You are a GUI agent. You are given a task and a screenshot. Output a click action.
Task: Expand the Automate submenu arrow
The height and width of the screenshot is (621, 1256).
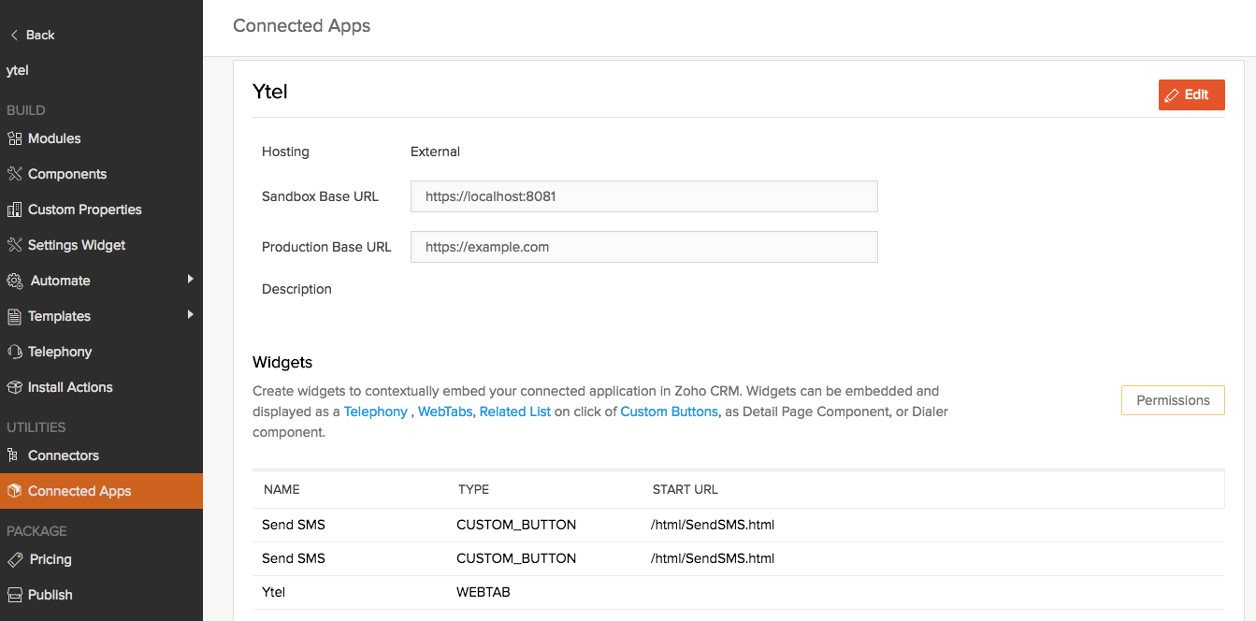pyautogui.click(x=190, y=279)
